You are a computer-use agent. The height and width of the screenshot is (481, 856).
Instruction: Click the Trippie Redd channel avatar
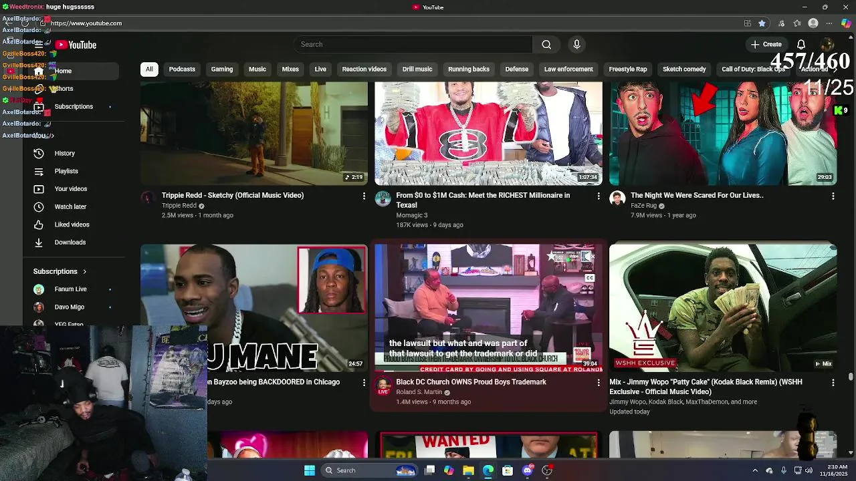148,198
